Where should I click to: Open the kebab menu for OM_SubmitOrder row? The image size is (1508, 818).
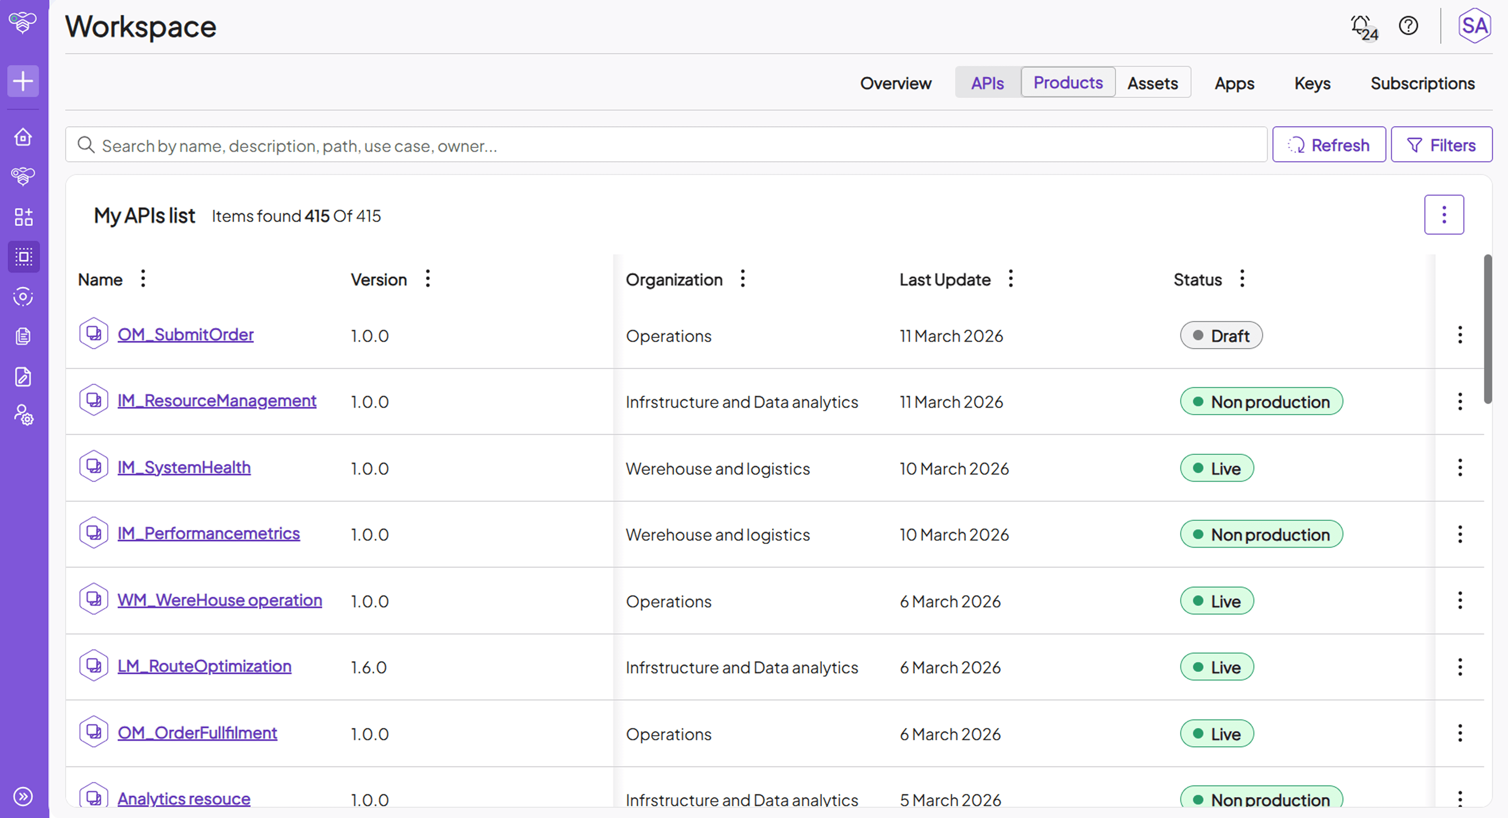(x=1460, y=335)
